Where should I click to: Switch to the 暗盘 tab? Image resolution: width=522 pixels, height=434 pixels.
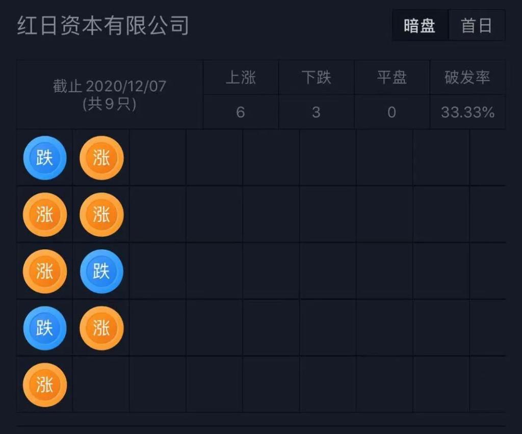pyautogui.click(x=420, y=25)
